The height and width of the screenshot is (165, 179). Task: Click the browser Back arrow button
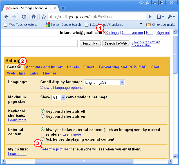click(x=6, y=17)
